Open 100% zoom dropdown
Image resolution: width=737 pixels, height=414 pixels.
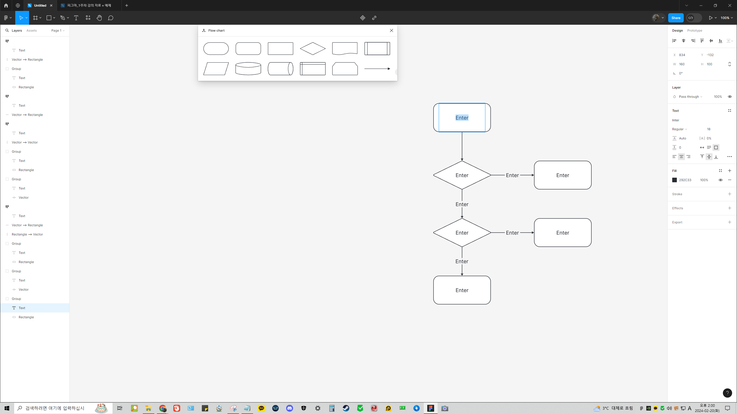[727, 18]
